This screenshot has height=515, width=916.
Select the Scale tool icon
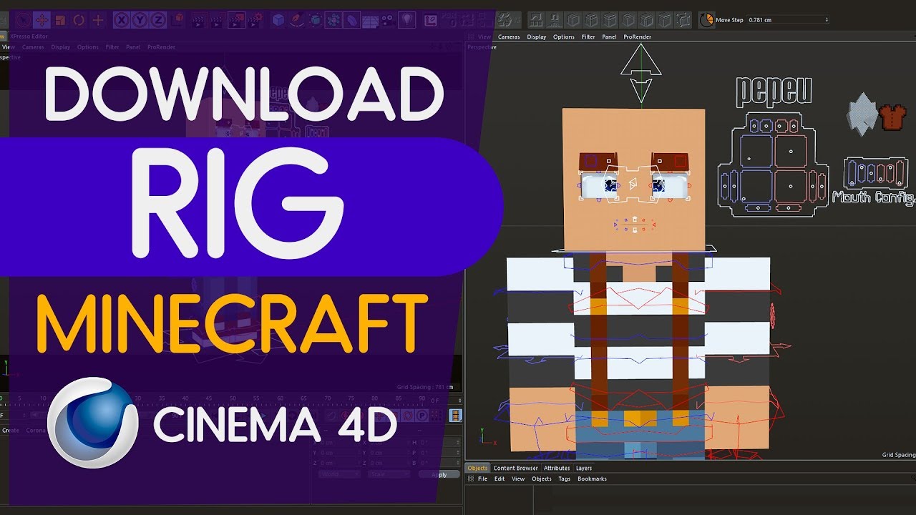coord(60,20)
